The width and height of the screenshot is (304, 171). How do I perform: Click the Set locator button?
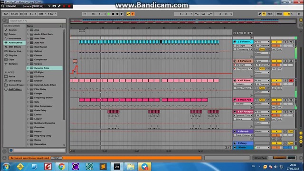pyautogui.click(x=239, y=33)
